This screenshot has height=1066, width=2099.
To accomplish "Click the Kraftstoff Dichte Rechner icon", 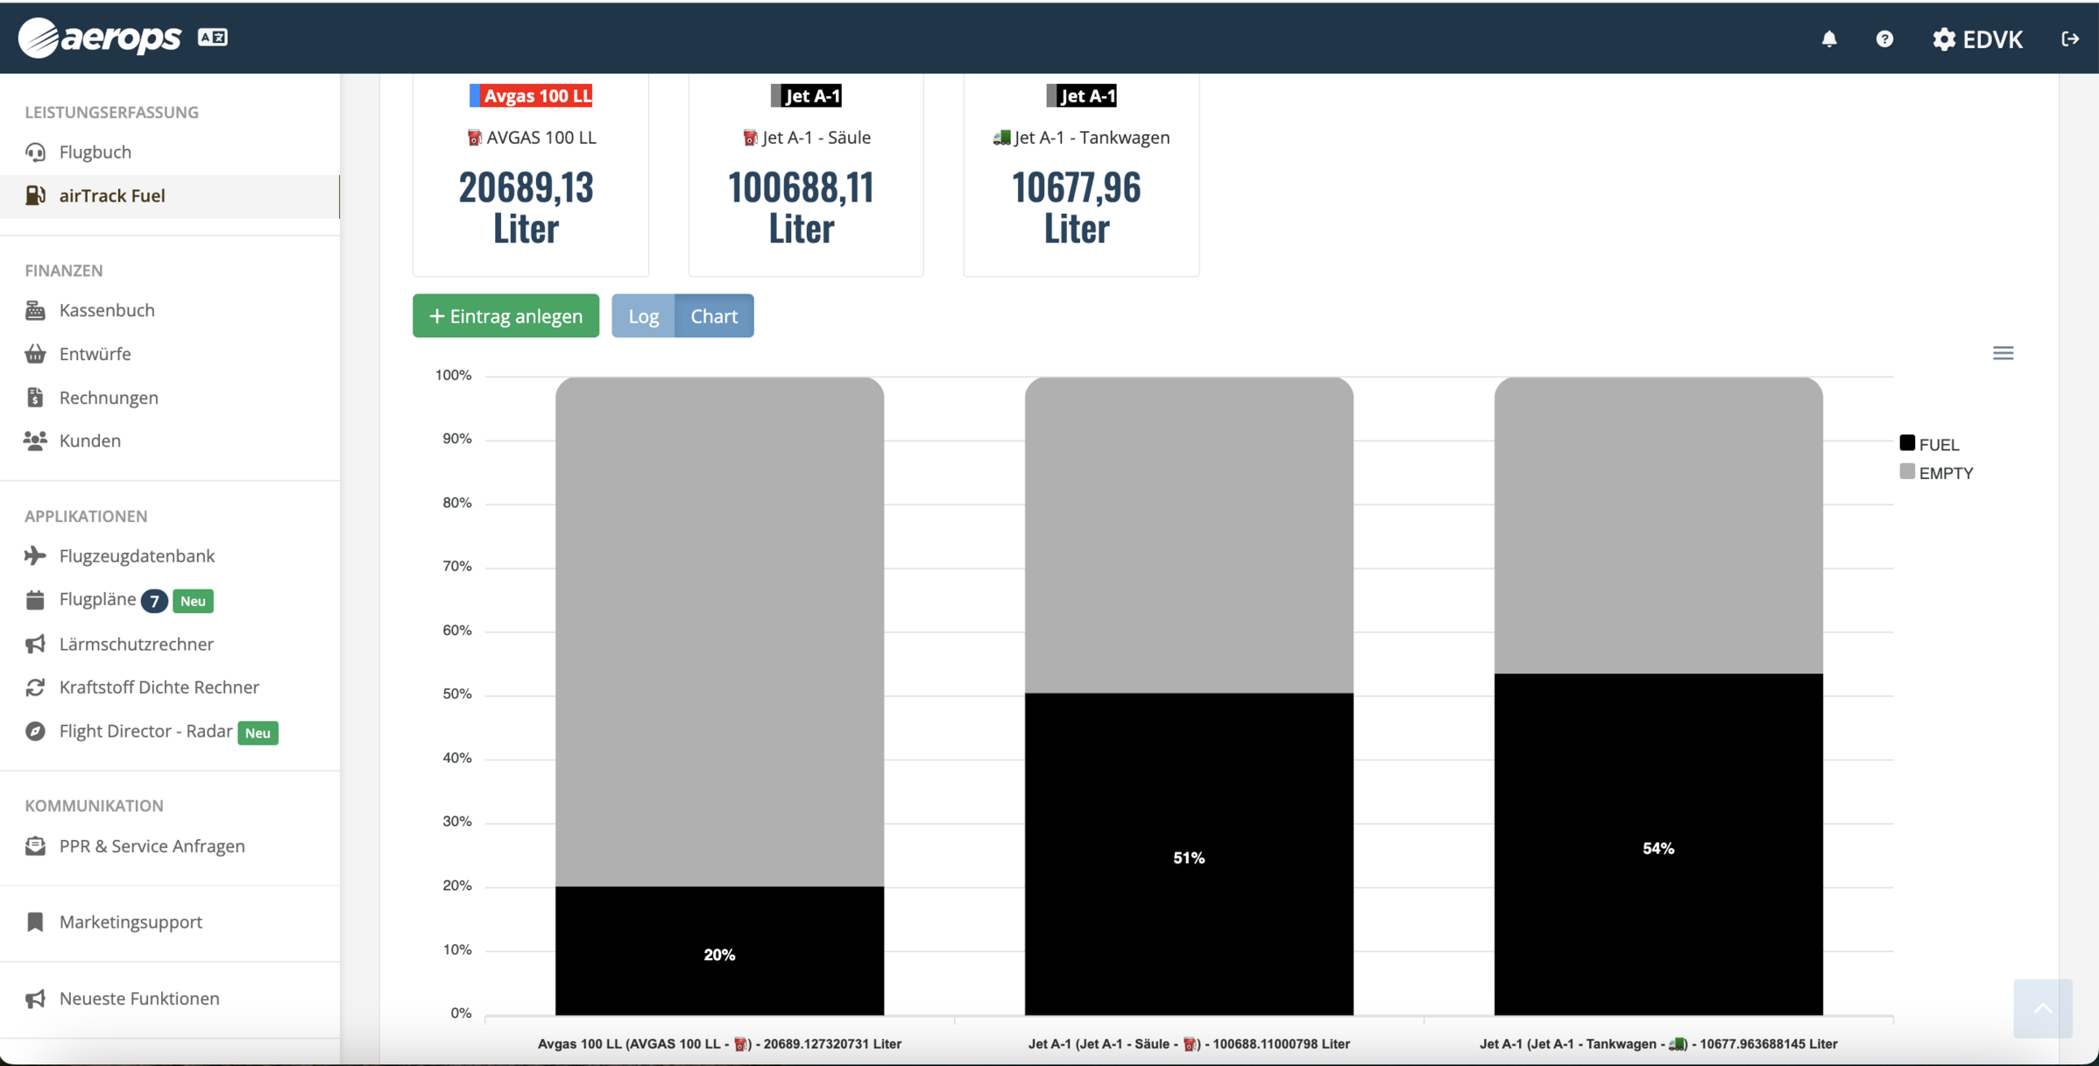I will point(37,687).
